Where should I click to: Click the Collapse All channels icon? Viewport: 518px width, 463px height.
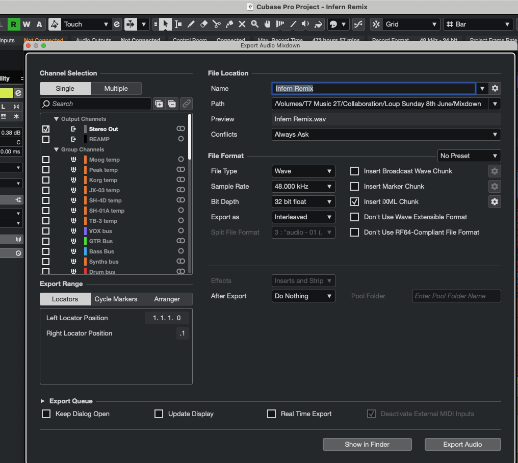tap(172, 104)
